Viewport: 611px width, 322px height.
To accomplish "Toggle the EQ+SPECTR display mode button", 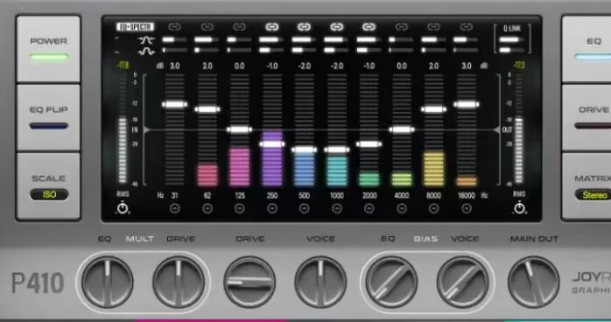I will 135,27.
